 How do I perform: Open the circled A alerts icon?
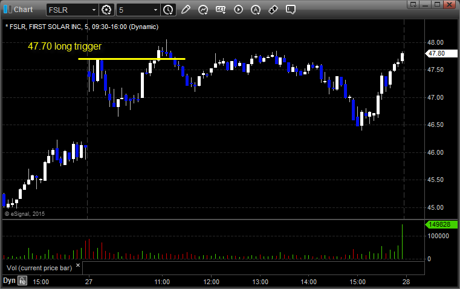[x=256, y=10]
